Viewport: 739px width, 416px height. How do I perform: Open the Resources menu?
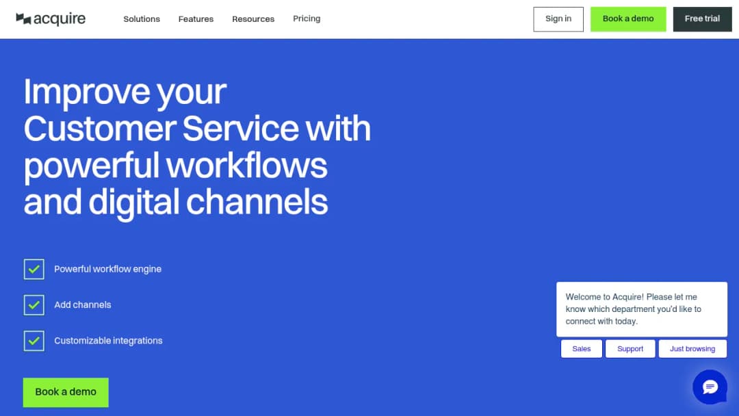(x=253, y=19)
